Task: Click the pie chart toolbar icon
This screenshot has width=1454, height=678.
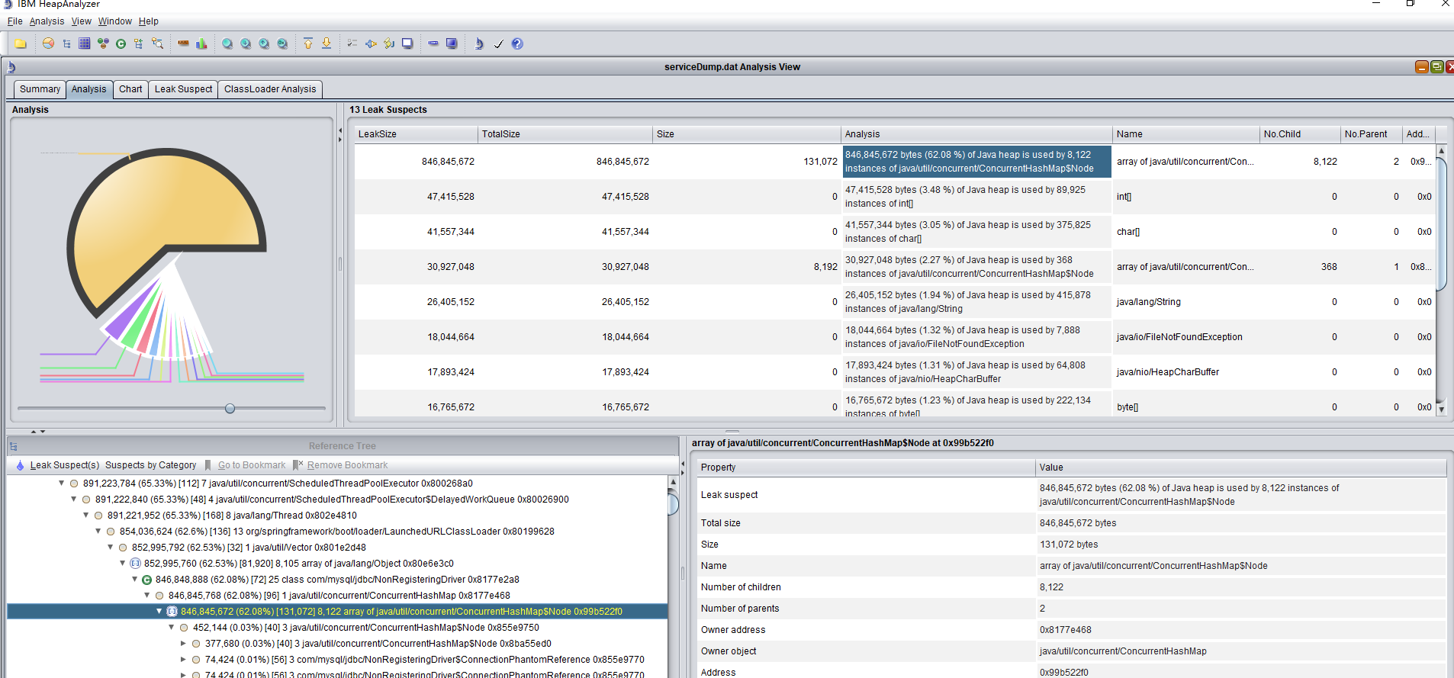Action: pos(48,43)
